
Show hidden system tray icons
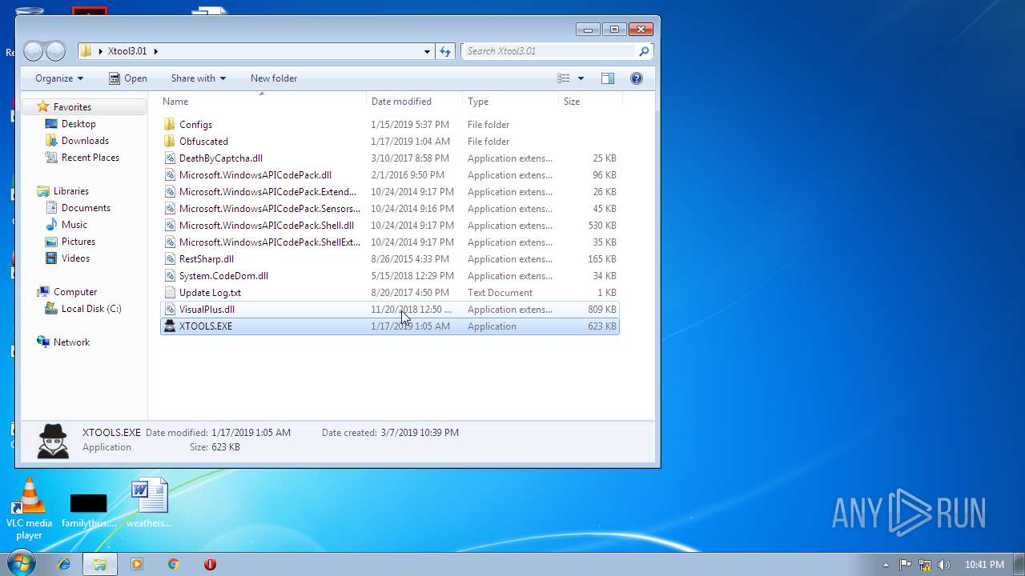tap(886, 565)
